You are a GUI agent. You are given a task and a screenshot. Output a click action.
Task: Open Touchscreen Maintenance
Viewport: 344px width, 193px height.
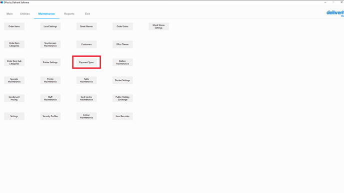(x=50, y=44)
